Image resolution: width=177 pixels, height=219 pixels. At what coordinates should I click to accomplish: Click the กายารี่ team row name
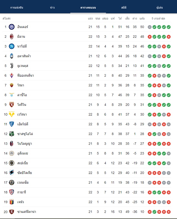pos(22,192)
